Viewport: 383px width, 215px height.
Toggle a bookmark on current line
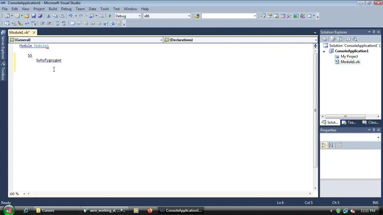click(72, 23)
